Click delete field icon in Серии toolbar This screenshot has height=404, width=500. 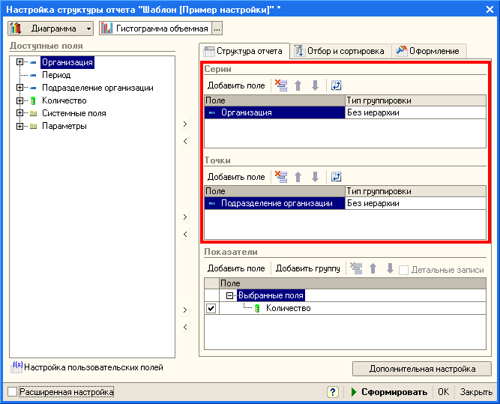click(x=282, y=85)
